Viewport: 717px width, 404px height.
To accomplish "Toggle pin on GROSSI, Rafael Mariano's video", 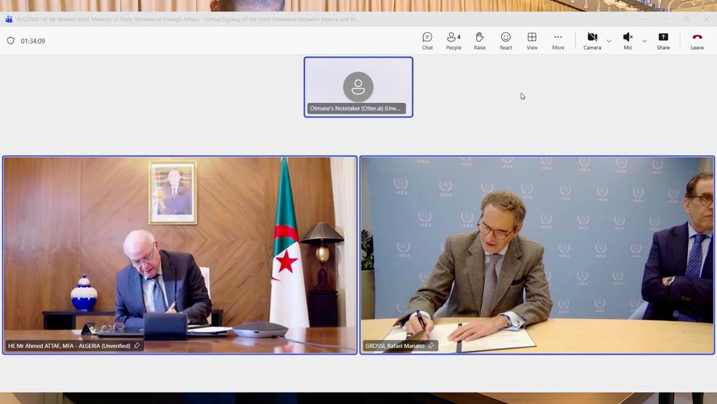I will pos(431,346).
